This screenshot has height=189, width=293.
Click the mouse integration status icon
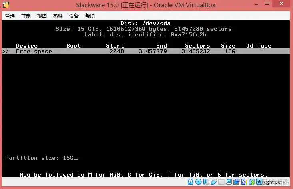pyautogui.click(x=252, y=182)
